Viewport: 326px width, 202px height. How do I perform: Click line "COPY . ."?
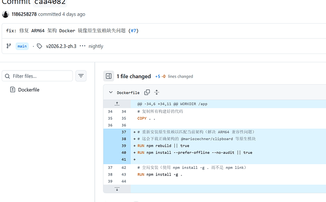tap(146, 118)
